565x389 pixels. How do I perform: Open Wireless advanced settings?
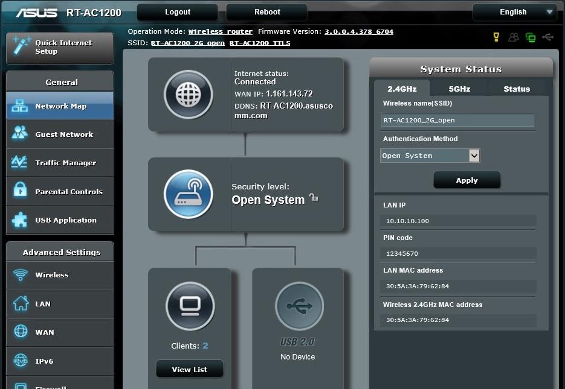tap(60, 275)
